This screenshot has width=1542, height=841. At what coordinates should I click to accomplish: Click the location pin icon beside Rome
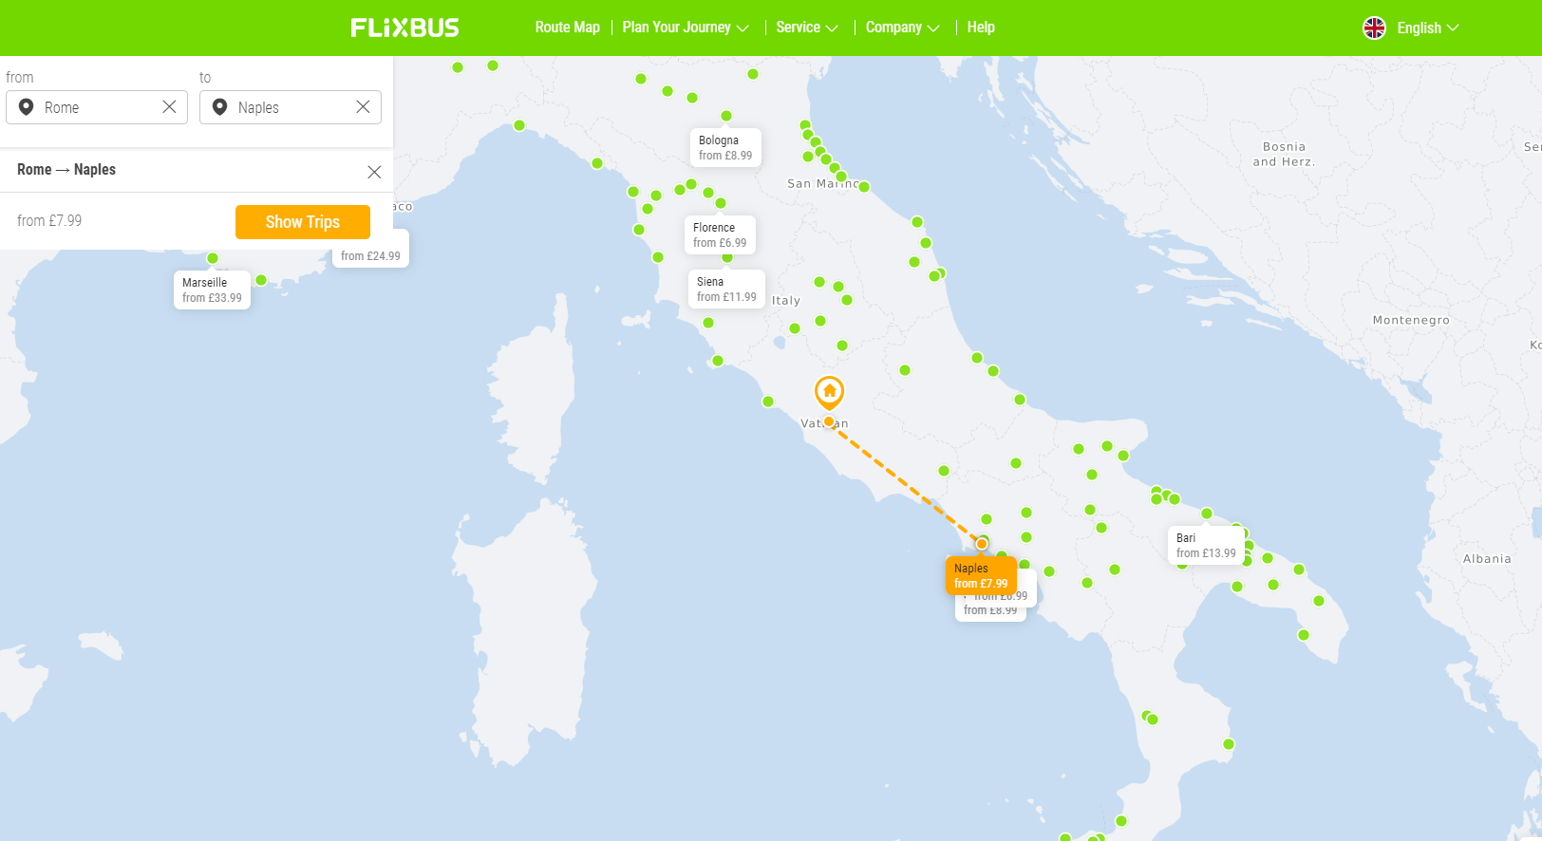pos(27,107)
